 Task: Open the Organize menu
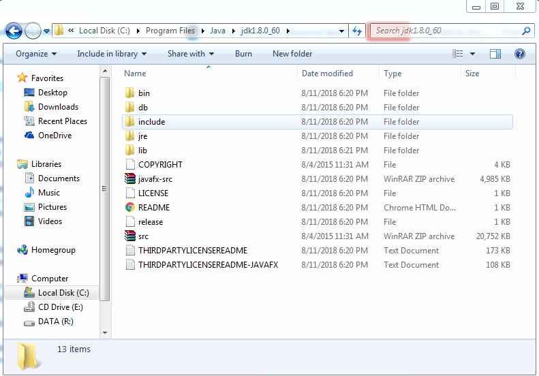click(36, 54)
